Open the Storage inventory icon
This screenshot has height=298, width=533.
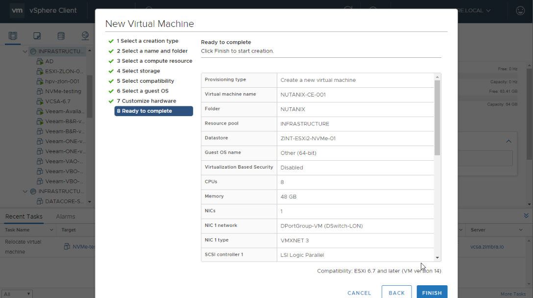point(61,36)
